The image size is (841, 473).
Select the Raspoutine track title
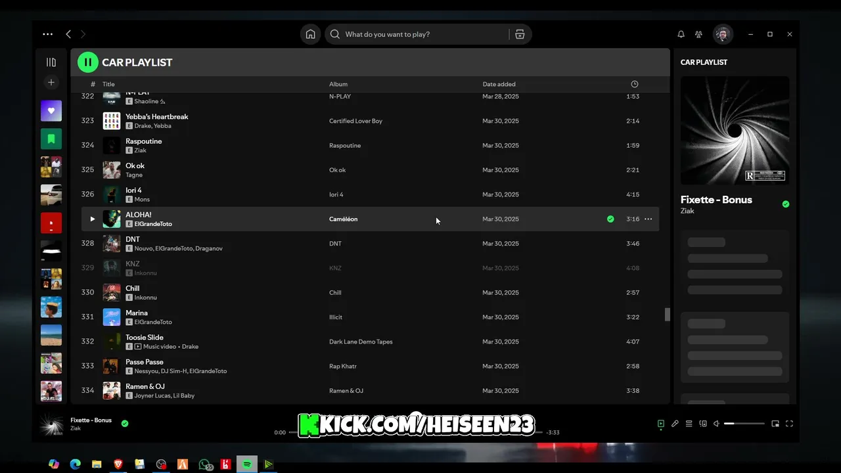144,141
